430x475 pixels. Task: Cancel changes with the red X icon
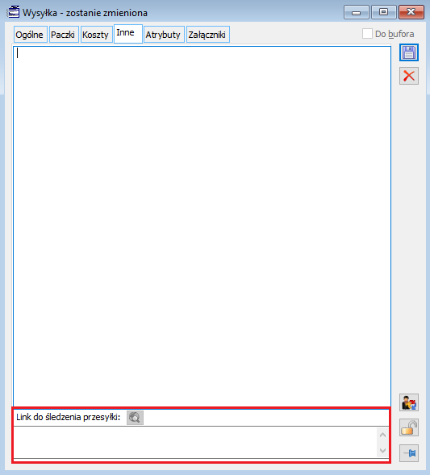click(409, 76)
